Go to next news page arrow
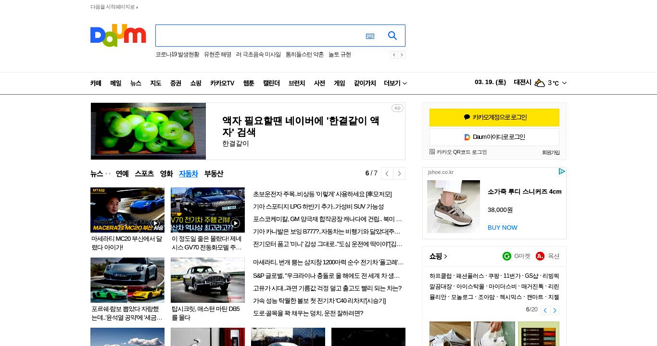 click(399, 173)
